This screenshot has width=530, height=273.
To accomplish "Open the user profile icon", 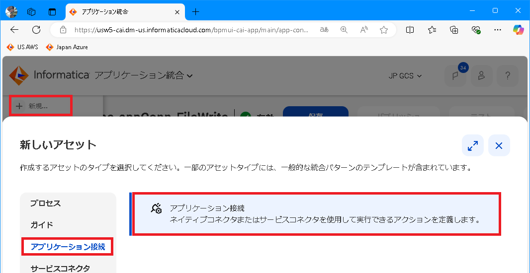I will pos(482,75).
